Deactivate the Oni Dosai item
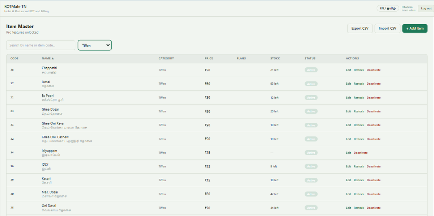This screenshot has width=434, height=216. coord(374,208)
